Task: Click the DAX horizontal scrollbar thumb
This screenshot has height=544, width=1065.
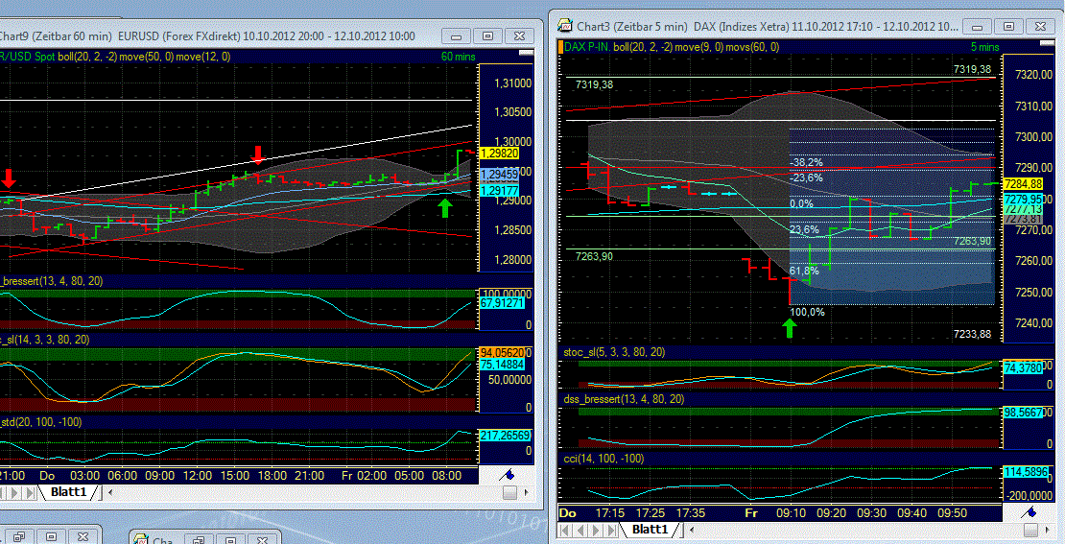Action: point(1031,530)
